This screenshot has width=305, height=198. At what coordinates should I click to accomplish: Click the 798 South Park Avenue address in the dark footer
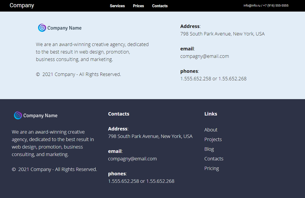(150, 136)
